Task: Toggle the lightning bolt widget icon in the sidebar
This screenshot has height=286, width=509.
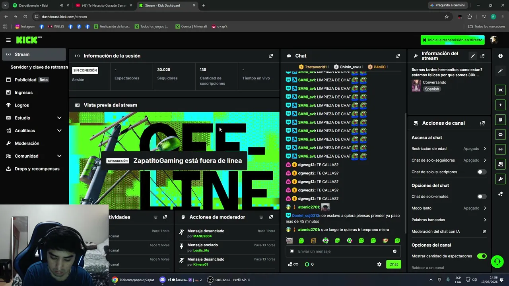Action: 500,105
